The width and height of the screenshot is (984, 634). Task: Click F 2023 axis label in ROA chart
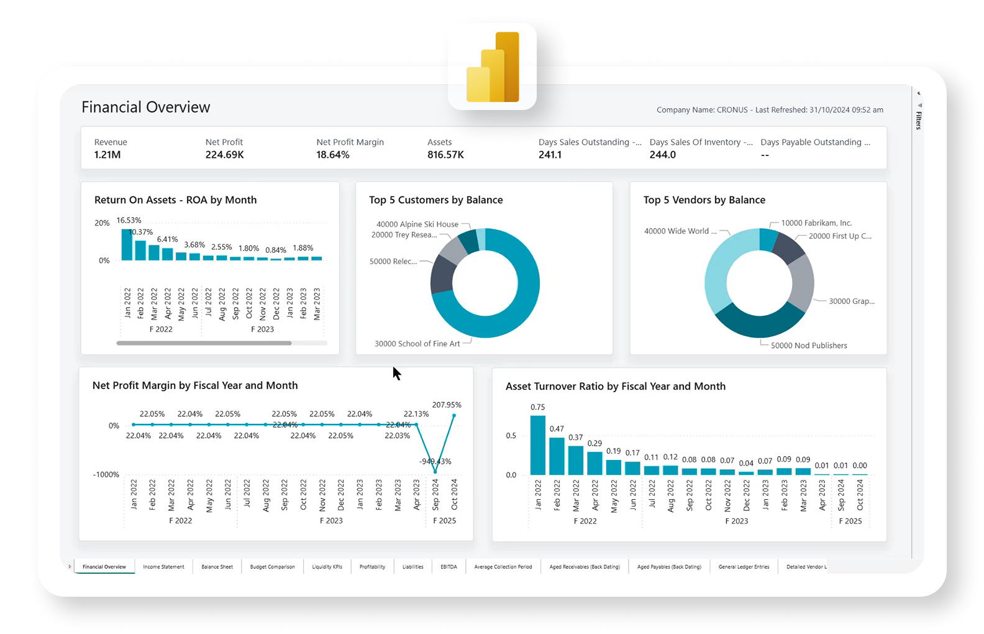tap(262, 329)
